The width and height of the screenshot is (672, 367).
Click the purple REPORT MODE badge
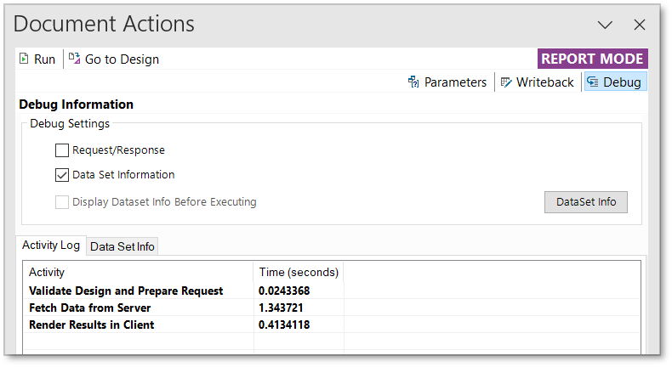pyautogui.click(x=593, y=59)
